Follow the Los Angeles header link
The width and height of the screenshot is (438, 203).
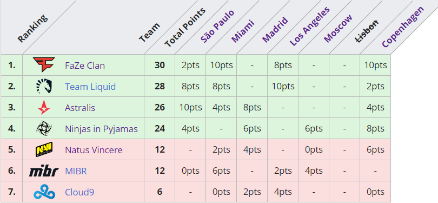[309, 27]
